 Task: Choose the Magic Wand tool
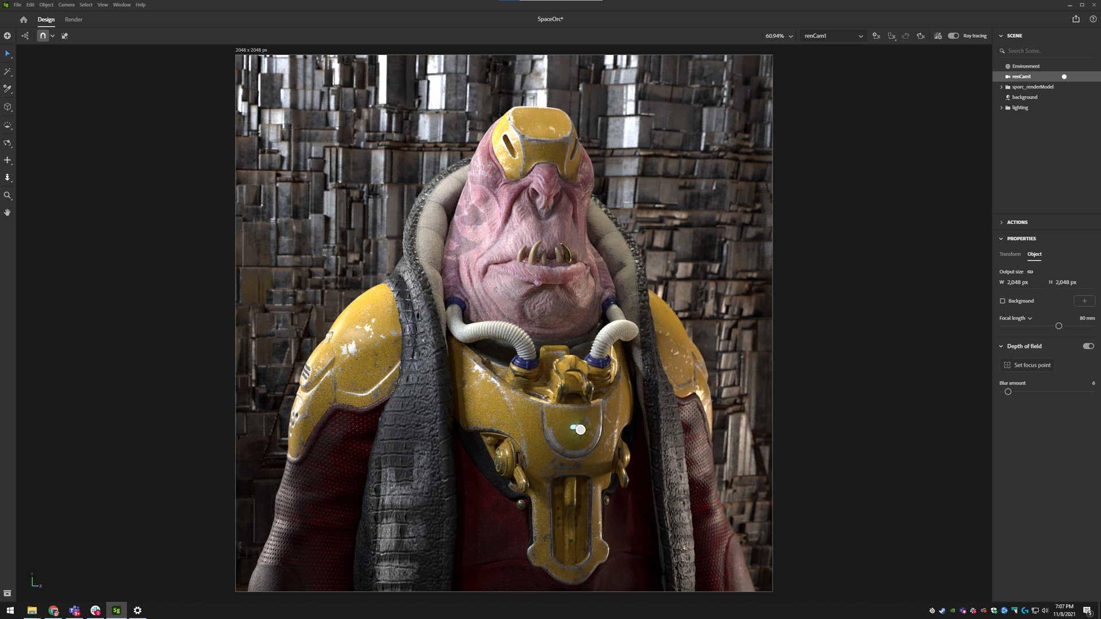coord(7,72)
